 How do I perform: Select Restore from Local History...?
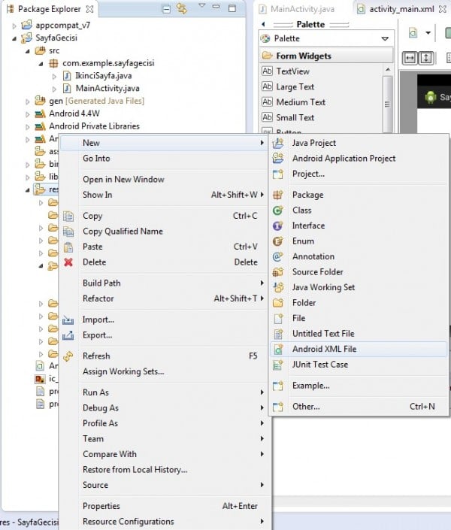[x=165, y=470]
